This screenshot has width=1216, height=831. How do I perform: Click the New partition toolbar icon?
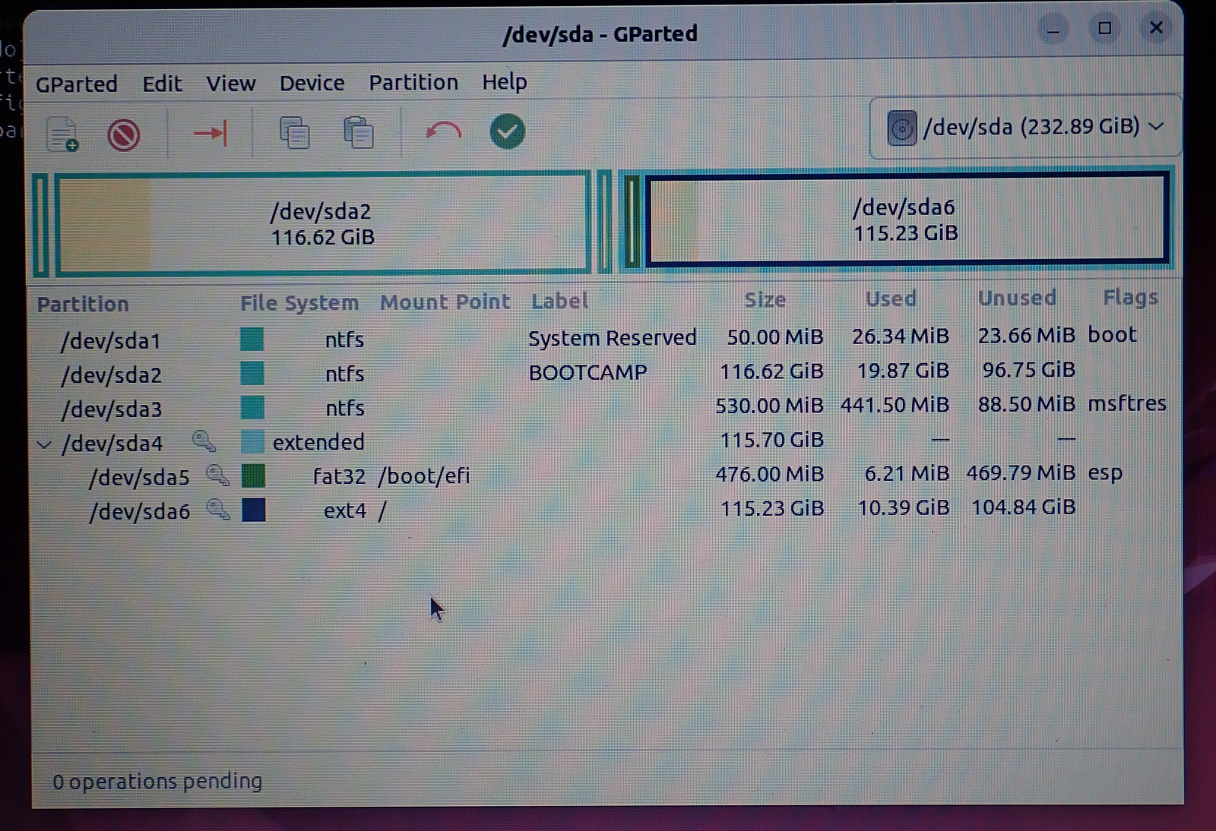click(x=62, y=134)
